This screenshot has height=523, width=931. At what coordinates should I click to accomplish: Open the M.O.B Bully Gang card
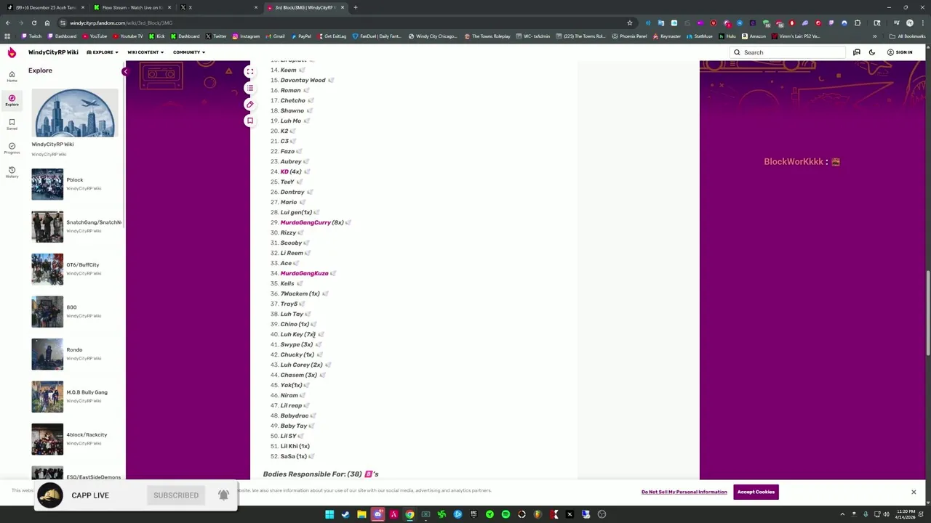75,396
